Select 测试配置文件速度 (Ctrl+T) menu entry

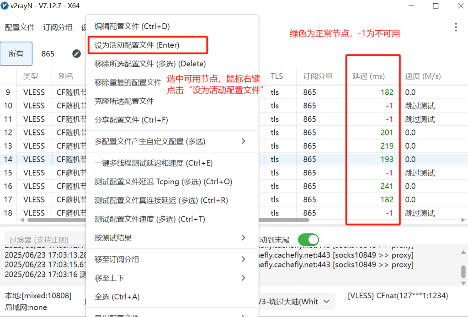point(172,219)
